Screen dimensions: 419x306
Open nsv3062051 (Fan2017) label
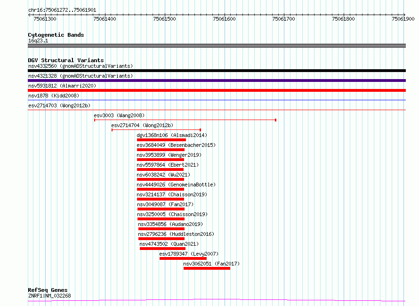pyautogui.click(x=211, y=264)
